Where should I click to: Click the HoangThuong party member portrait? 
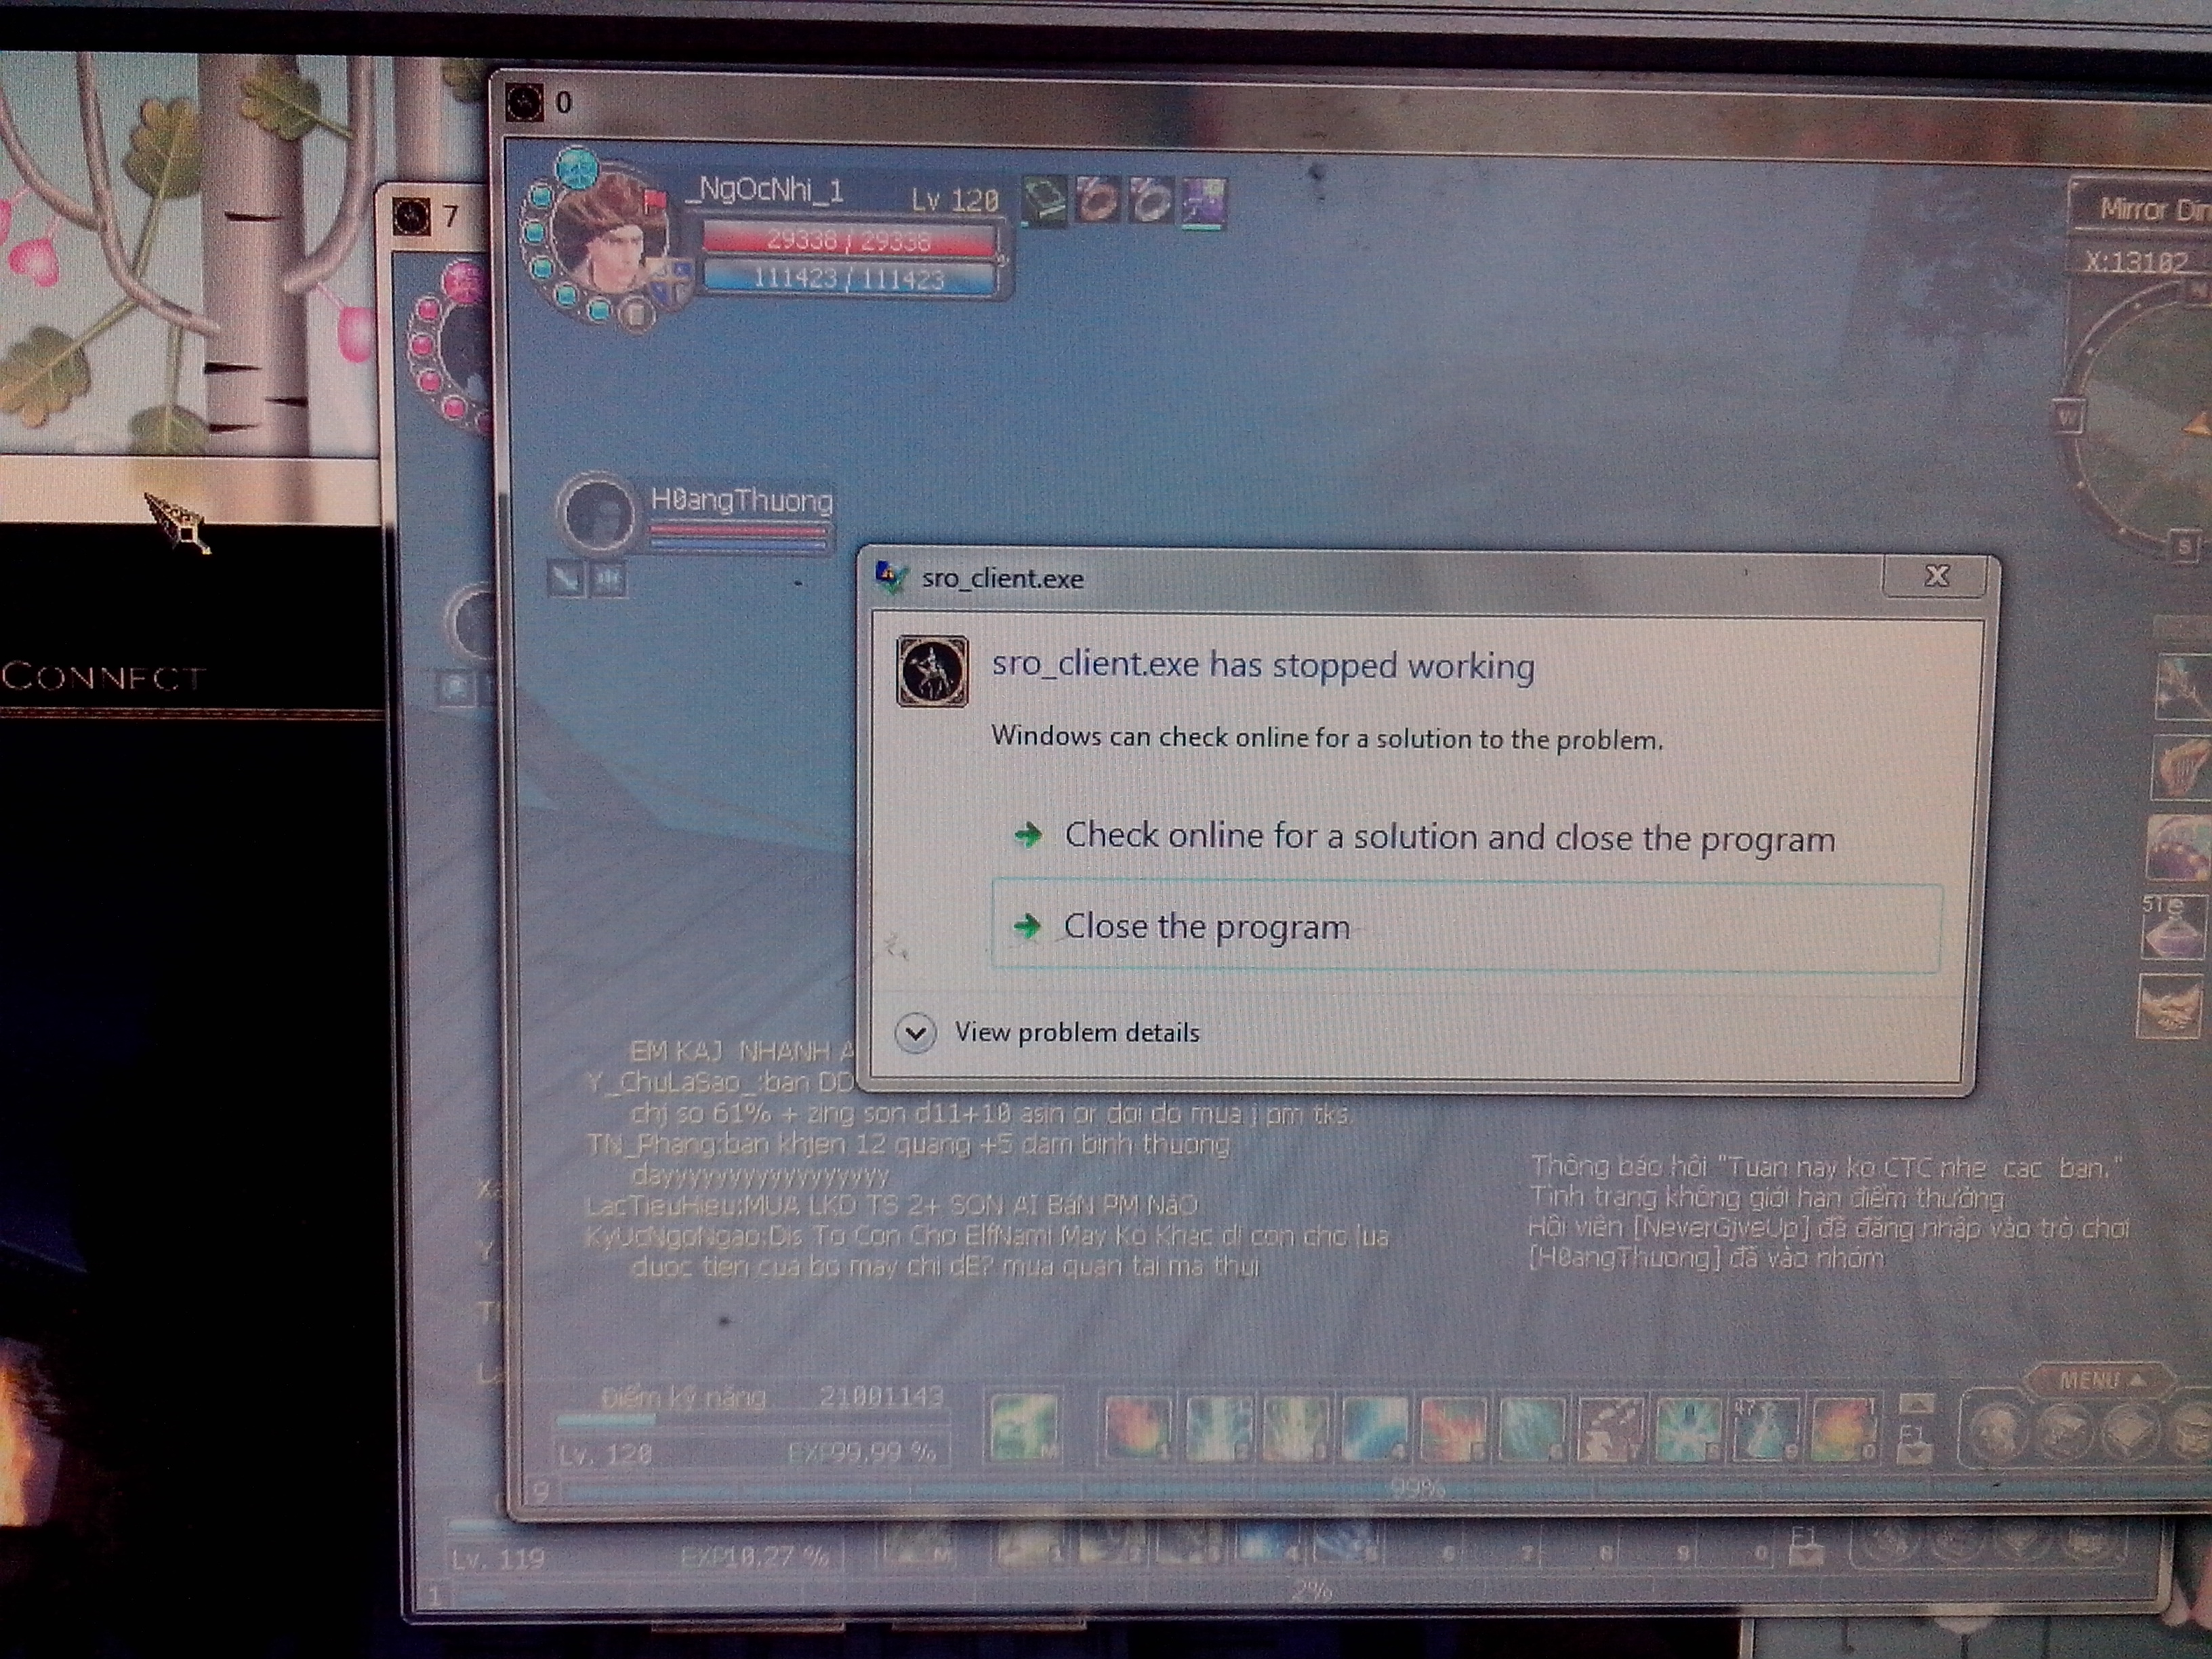coord(596,513)
